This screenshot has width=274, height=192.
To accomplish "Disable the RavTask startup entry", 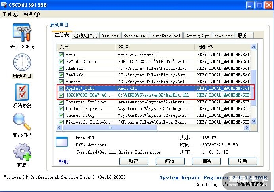I will [61, 75].
